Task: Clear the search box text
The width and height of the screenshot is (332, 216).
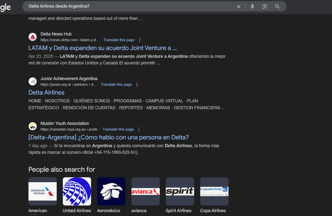Action: coord(238,7)
